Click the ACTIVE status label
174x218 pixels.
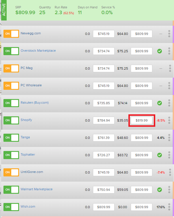[4, 10]
